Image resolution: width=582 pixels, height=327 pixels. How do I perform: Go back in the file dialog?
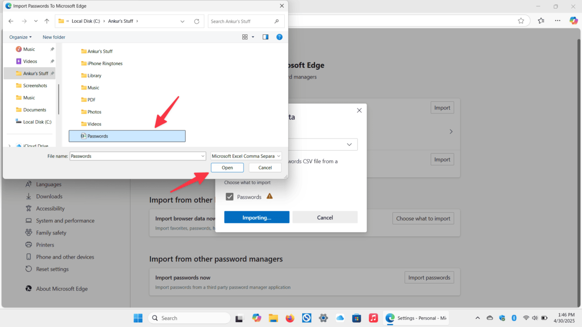click(x=11, y=21)
